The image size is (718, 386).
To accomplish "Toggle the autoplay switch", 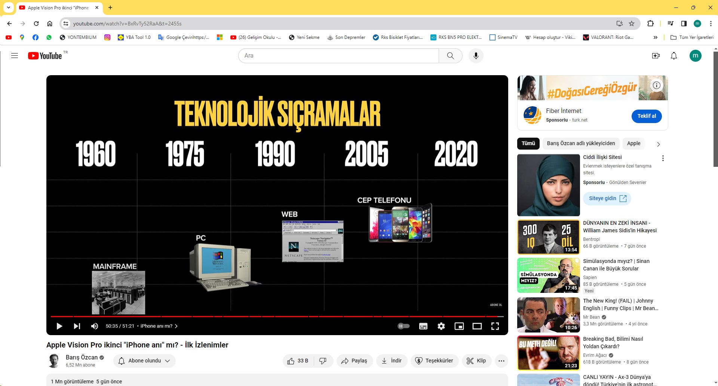I will [404, 326].
